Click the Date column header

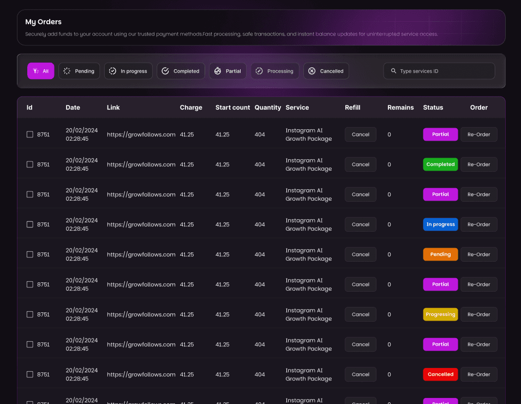click(73, 107)
